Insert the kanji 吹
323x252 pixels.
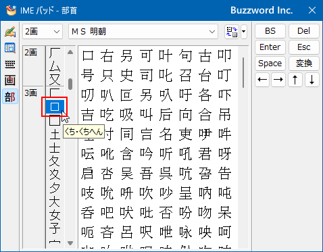coord(146,193)
